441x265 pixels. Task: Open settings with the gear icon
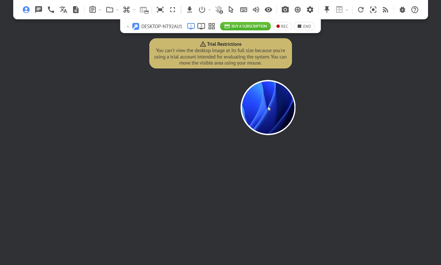(x=310, y=10)
